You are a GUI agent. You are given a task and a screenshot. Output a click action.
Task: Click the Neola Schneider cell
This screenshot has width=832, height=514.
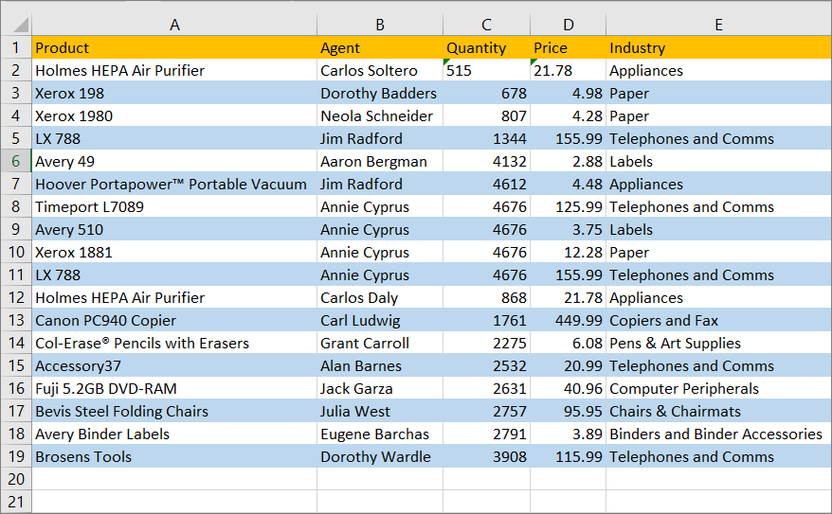380,116
